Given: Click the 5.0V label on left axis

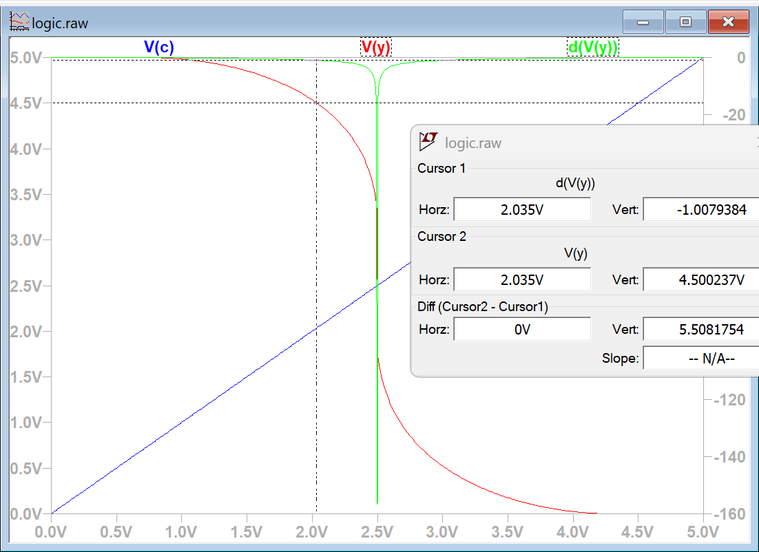Looking at the screenshot, I should tap(25, 58).
